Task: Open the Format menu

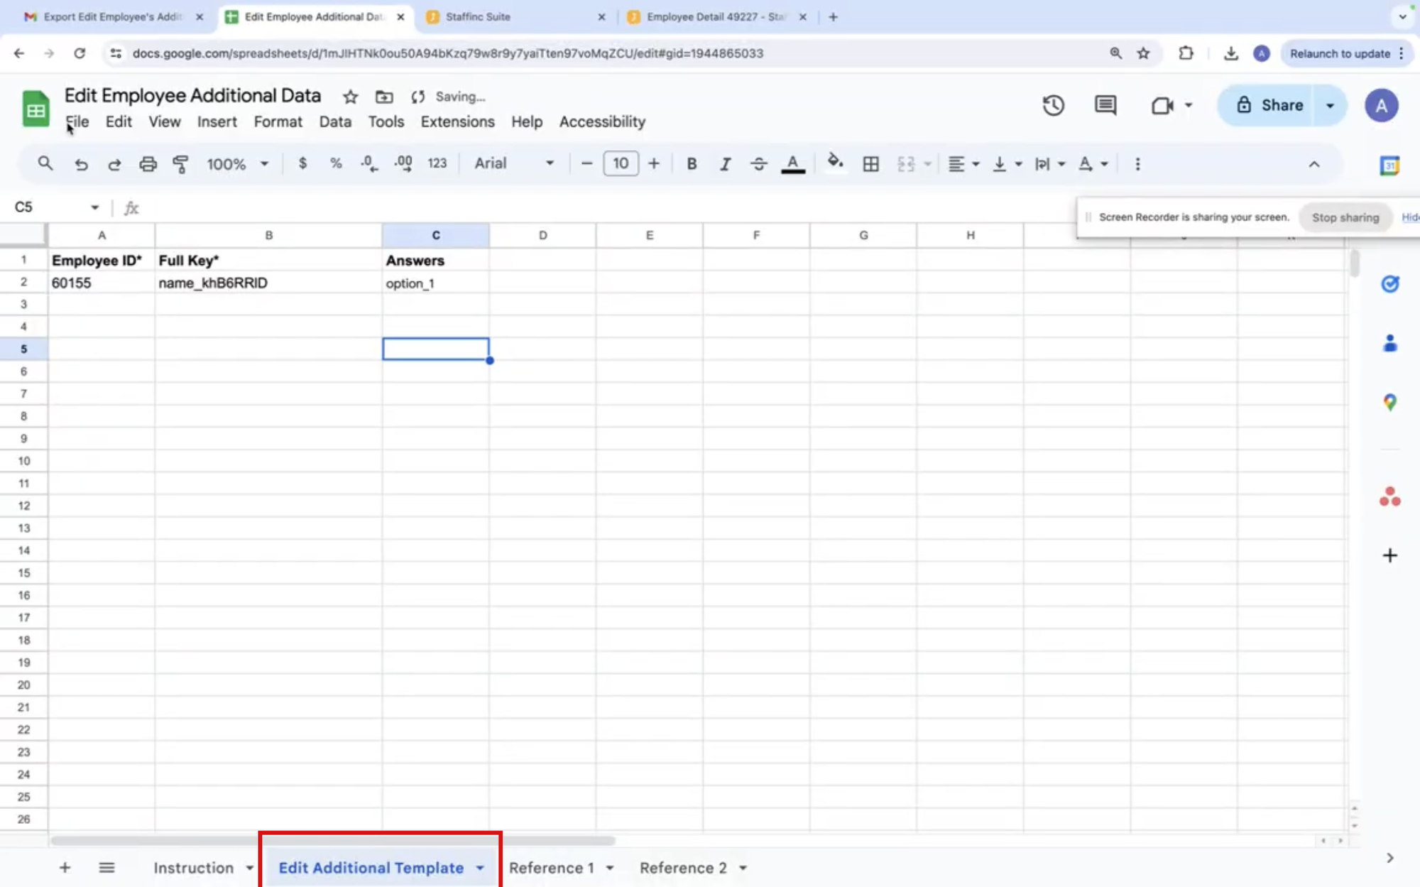Action: (x=278, y=121)
